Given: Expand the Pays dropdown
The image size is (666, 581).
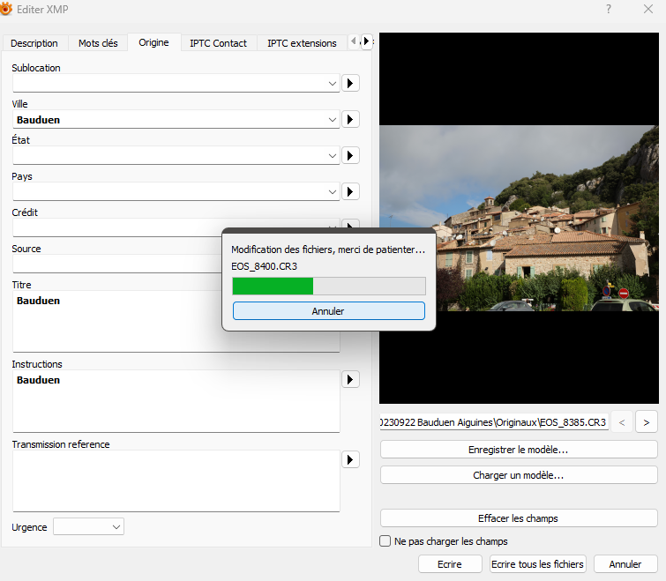Looking at the screenshot, I should click(x=333, y=192).
